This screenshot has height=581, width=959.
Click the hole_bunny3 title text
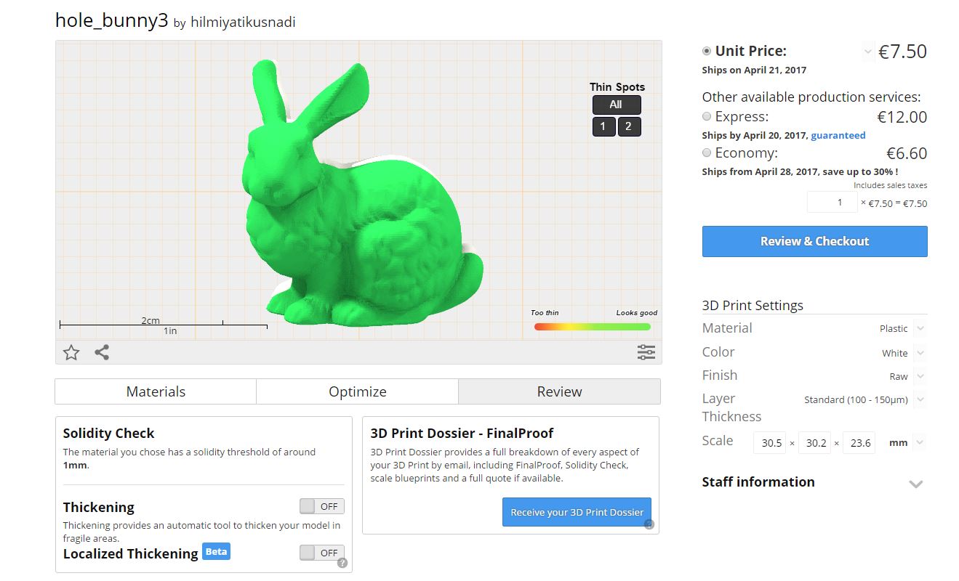[112, 20]
